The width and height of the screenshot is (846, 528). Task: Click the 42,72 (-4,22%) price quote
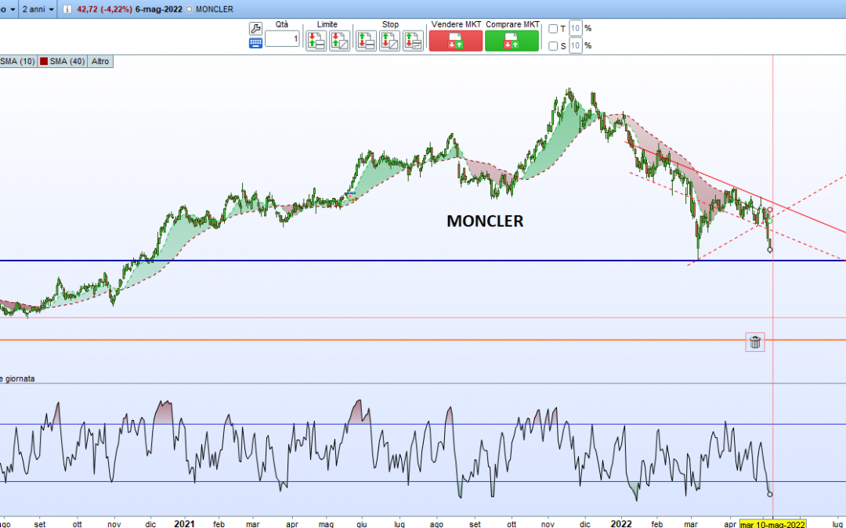pos(105,9)
